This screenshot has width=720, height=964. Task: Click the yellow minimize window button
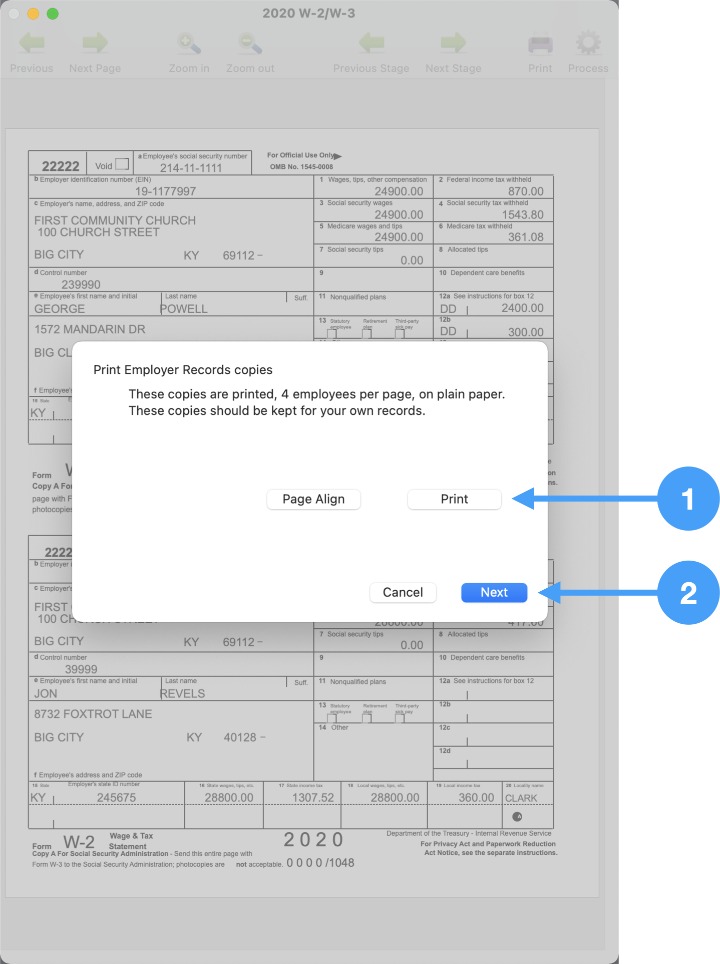tap(33, 14)
